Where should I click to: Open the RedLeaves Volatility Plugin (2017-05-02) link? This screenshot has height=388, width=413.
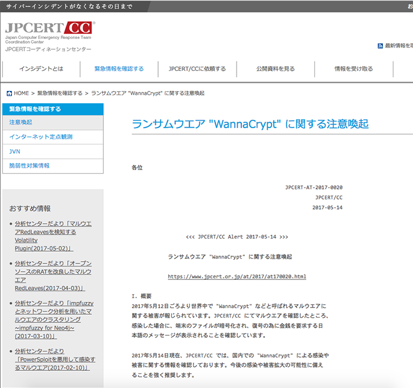[x=53, y=236]
